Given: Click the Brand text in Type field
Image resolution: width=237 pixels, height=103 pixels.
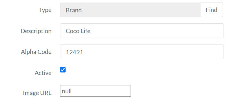Looking at the screenshot, I should coord(74,10).
